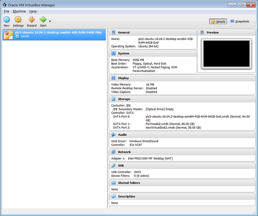
Task: Click the Preview heading
Action: tap(213, 32)
